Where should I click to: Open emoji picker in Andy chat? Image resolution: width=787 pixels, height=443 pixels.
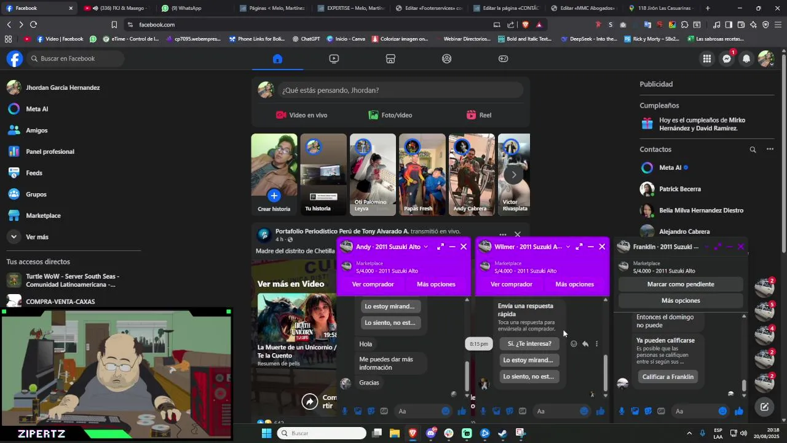pyautogui.click(x=446, y=411)
